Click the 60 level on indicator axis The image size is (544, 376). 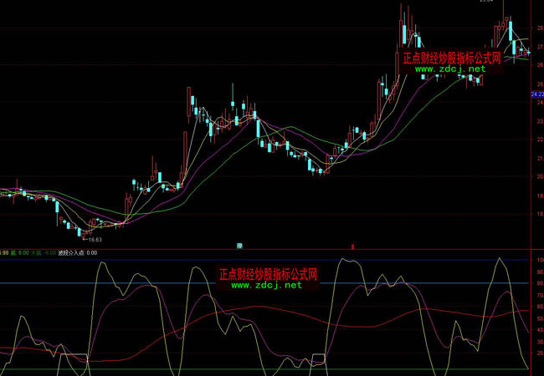(x=539, y=307)
